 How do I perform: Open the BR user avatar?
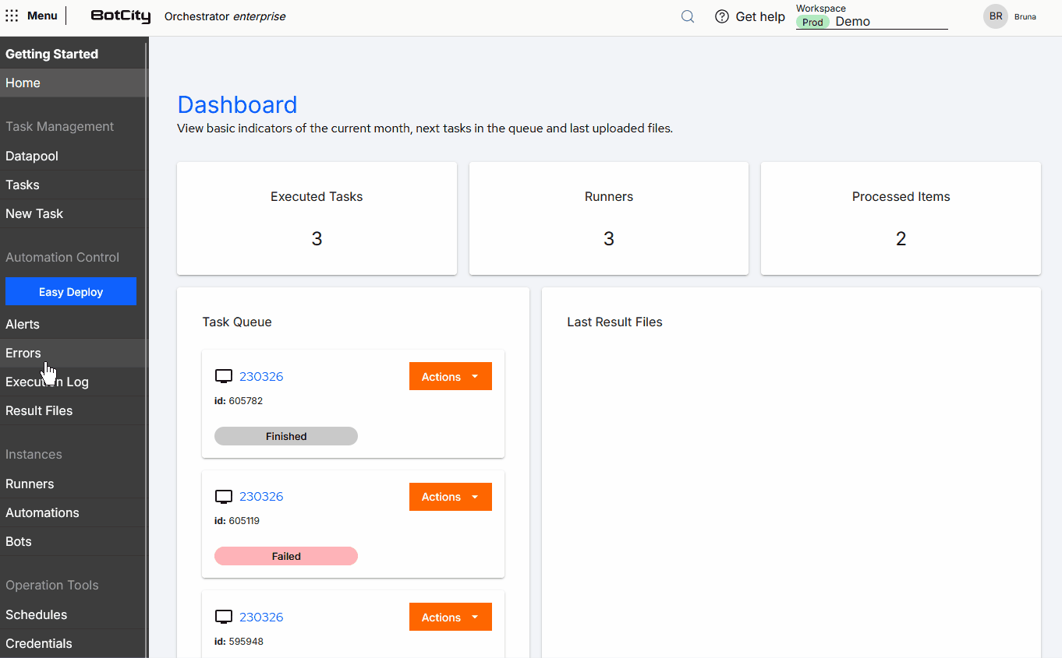point(996,16)
